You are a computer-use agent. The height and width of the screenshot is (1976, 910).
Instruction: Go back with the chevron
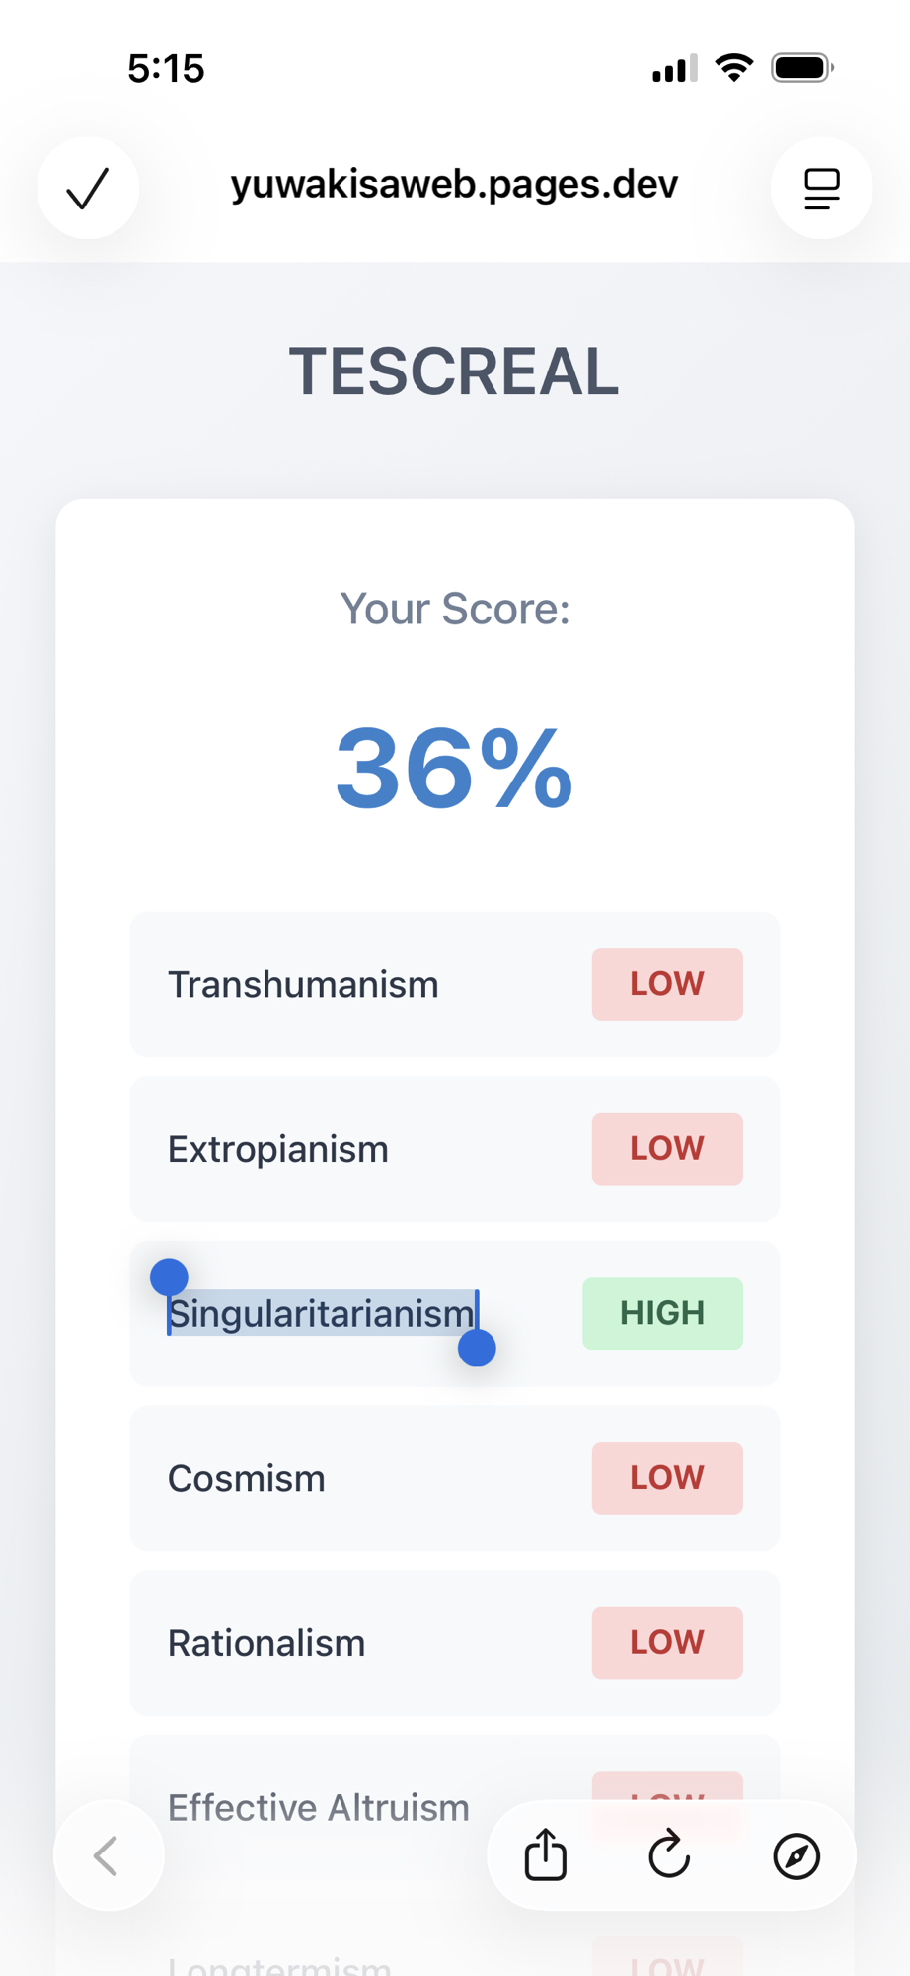tap(108, 1855)
